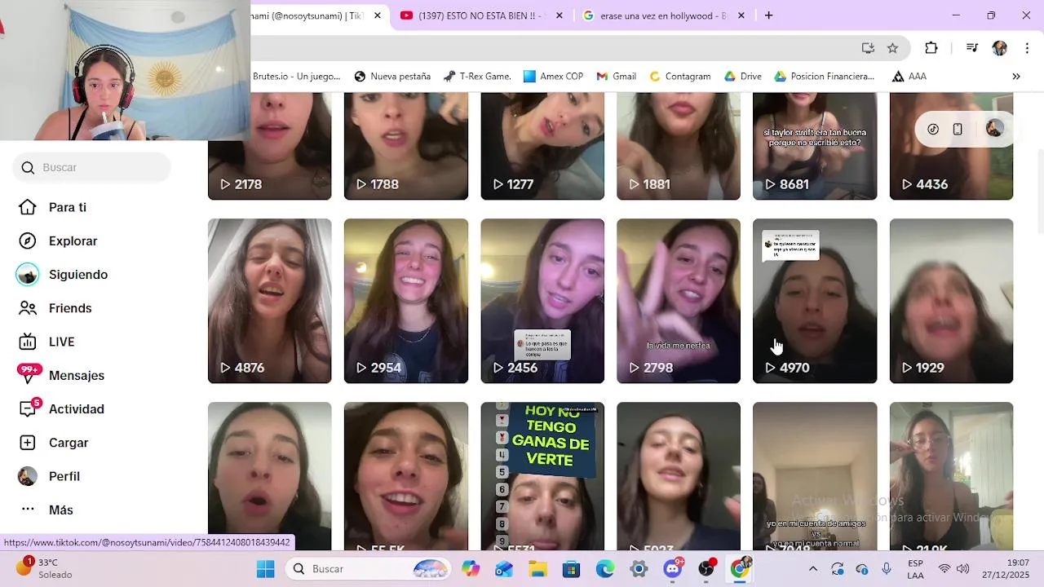1044x587 pixels.
Task: Open the AAA bookmark
Action: click(x=909, y=76)
